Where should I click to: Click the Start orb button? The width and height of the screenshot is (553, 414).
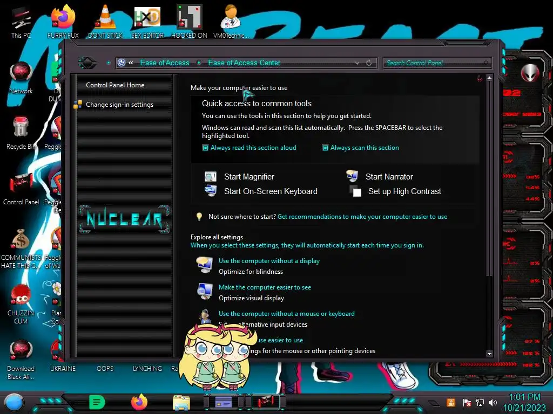tap(14, 402)
